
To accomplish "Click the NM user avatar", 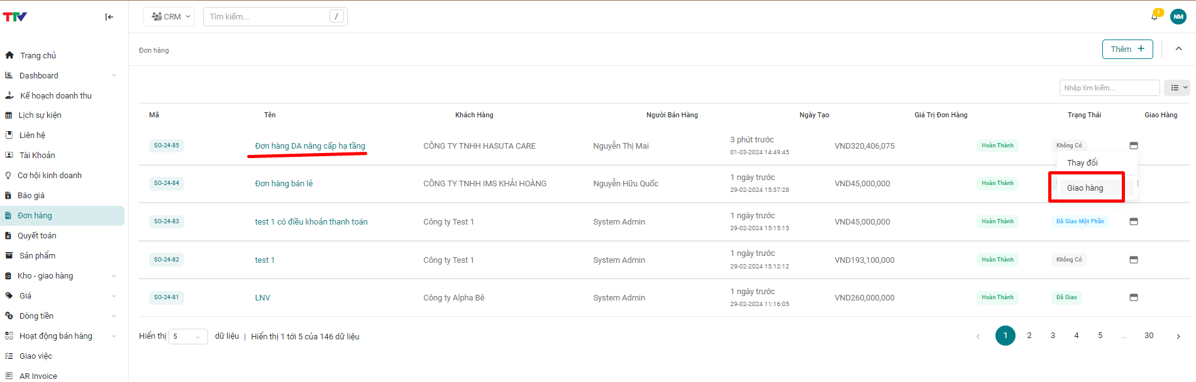I will (1178, 17).
